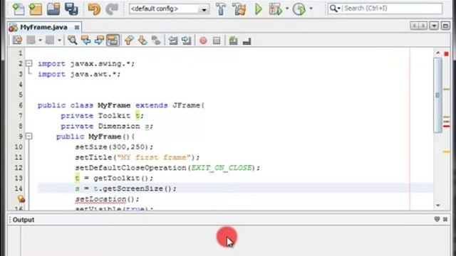The width and height of the screenshot is (456, 256).
Task: Expand the Debug project arrow menu
Action: pyautogui.click(x=287, y=9)
